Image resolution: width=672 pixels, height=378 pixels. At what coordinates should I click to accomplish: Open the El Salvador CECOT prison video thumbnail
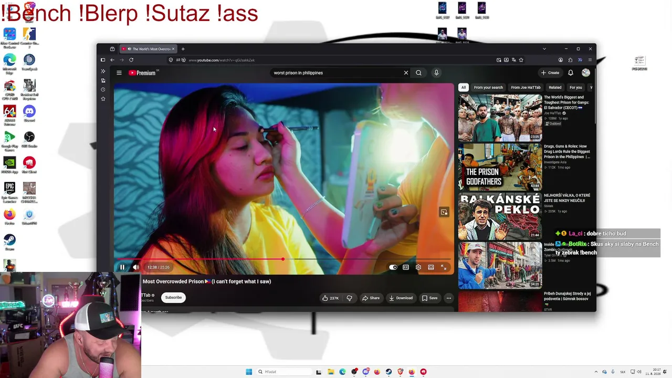pos(500,118)
